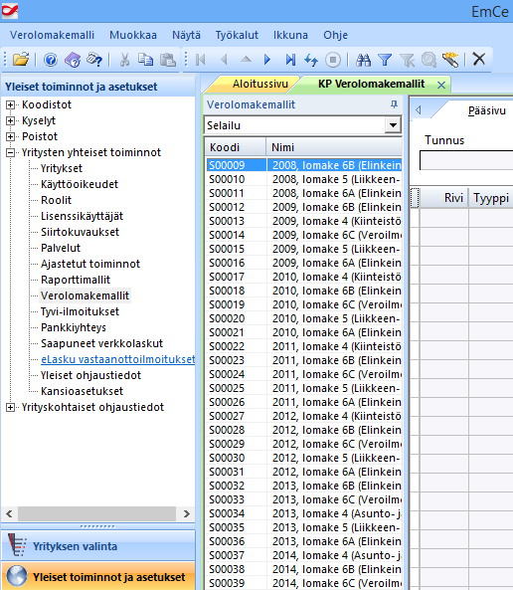513x590 pixels.
Task: Click the Tyyppi column header
Action: pyautogui.click(x=491, y=198)
